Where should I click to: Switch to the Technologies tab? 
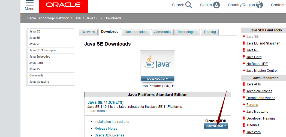tap(187, 32)
